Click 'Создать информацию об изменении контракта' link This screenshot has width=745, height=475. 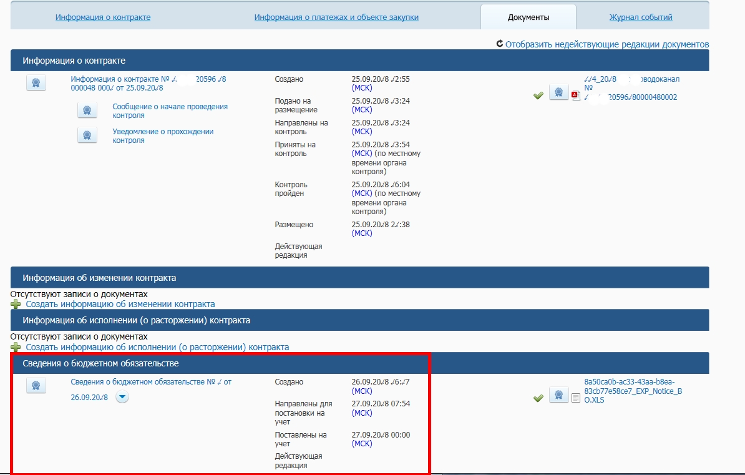tap(120, 304)
